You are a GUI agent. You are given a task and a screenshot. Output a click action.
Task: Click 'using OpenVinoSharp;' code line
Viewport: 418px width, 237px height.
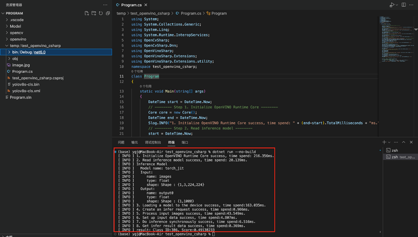click(152, 51)
